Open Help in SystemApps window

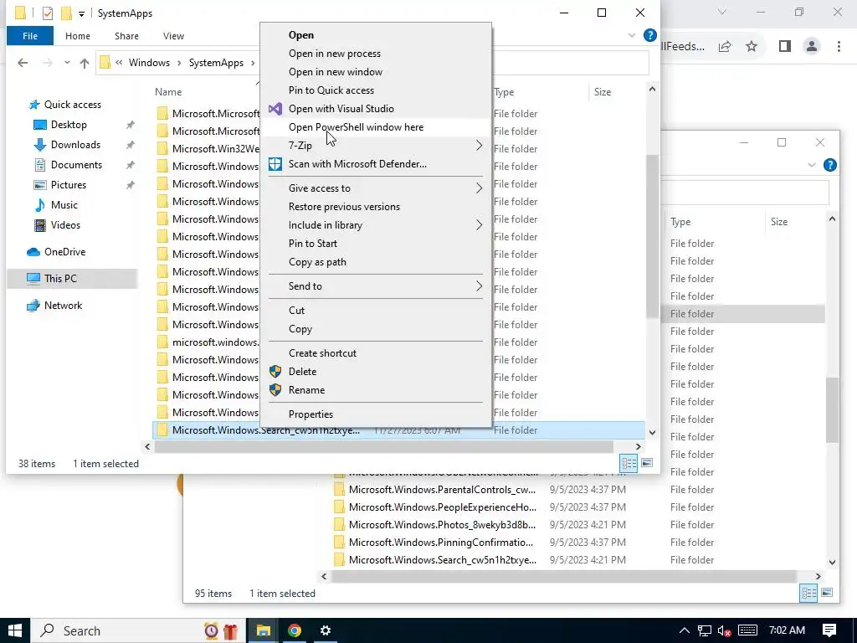649,35
